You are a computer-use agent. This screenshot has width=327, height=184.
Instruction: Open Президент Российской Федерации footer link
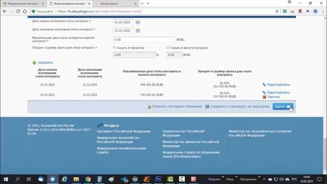pyautogui.click(x=124, y=131)
